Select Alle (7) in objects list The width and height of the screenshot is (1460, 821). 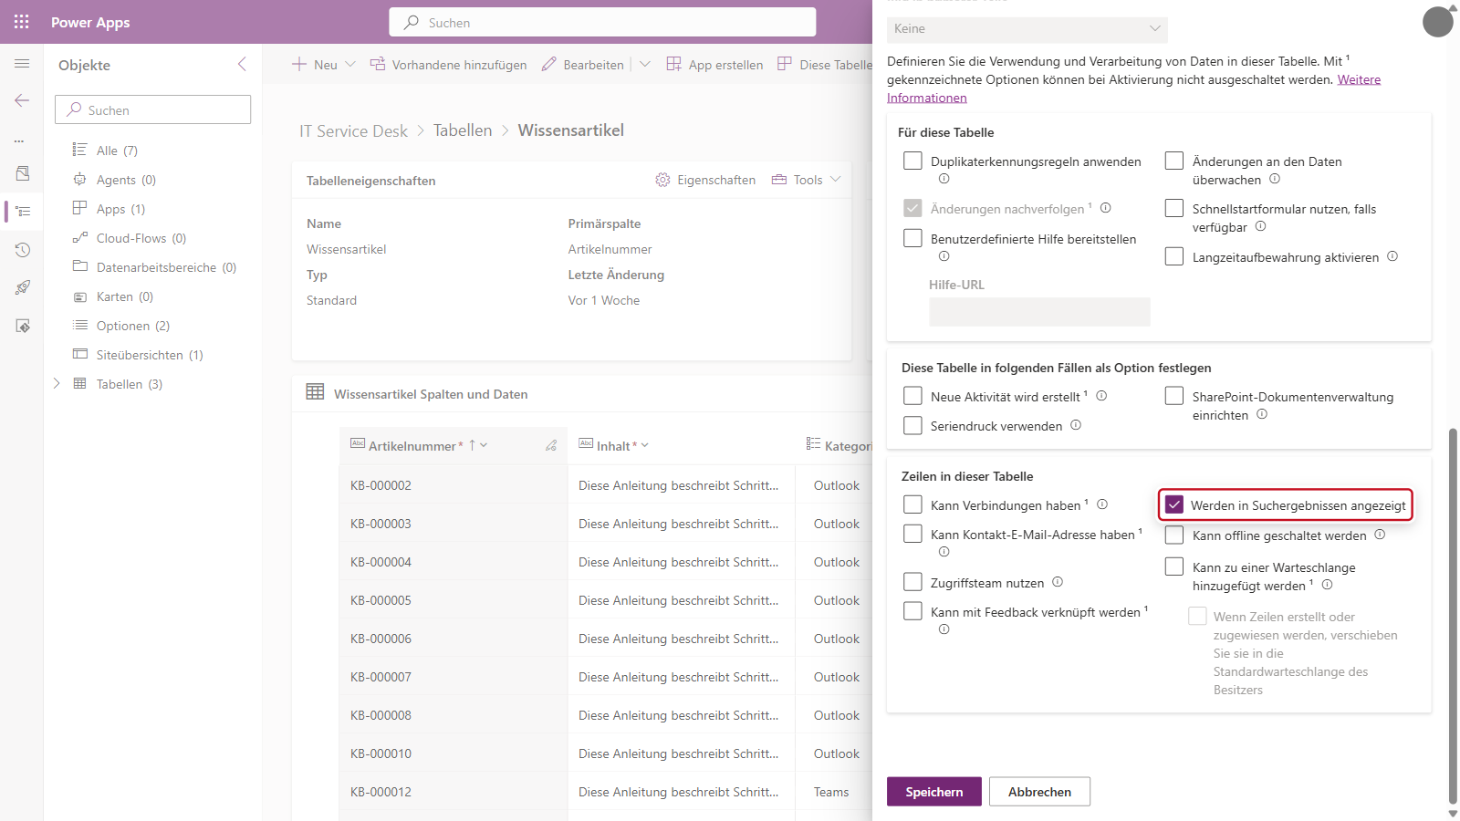tap(117, 151)
